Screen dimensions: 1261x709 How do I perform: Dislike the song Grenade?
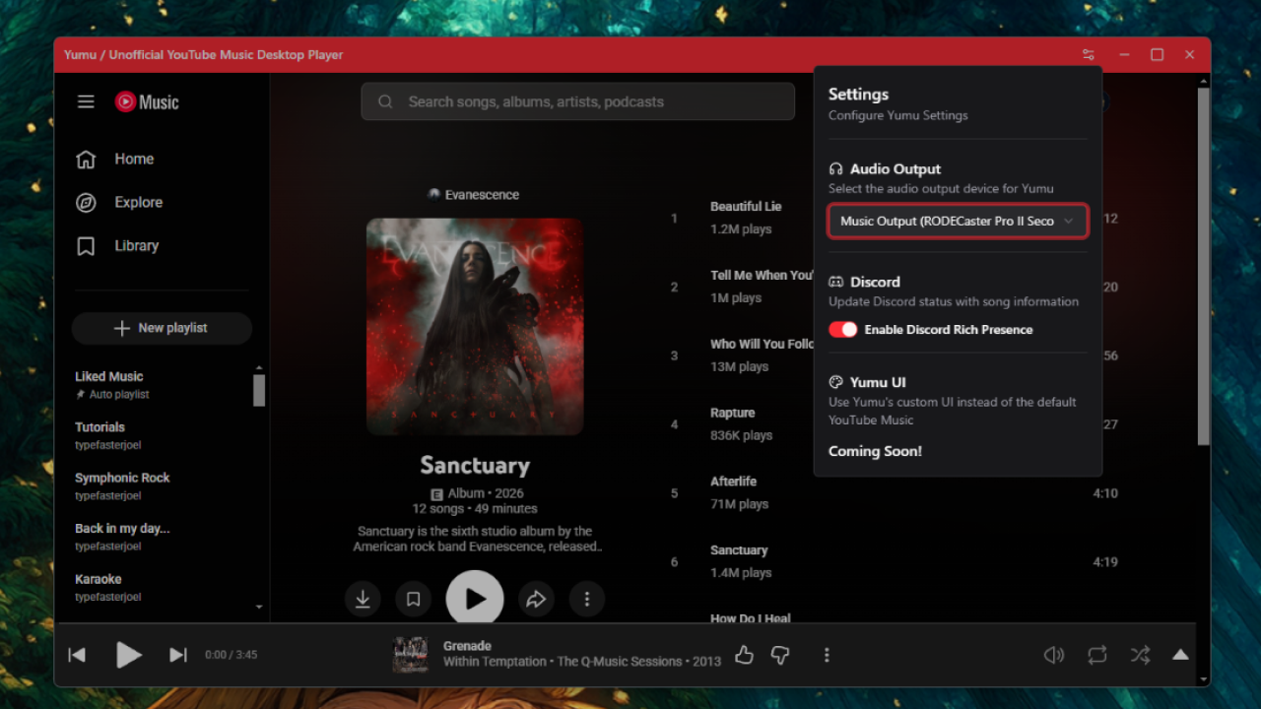click(x=780, y=655)
